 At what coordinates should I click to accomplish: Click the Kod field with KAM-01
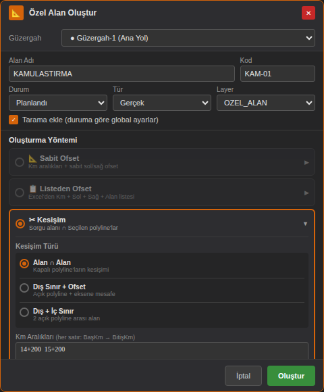(277, 74)
